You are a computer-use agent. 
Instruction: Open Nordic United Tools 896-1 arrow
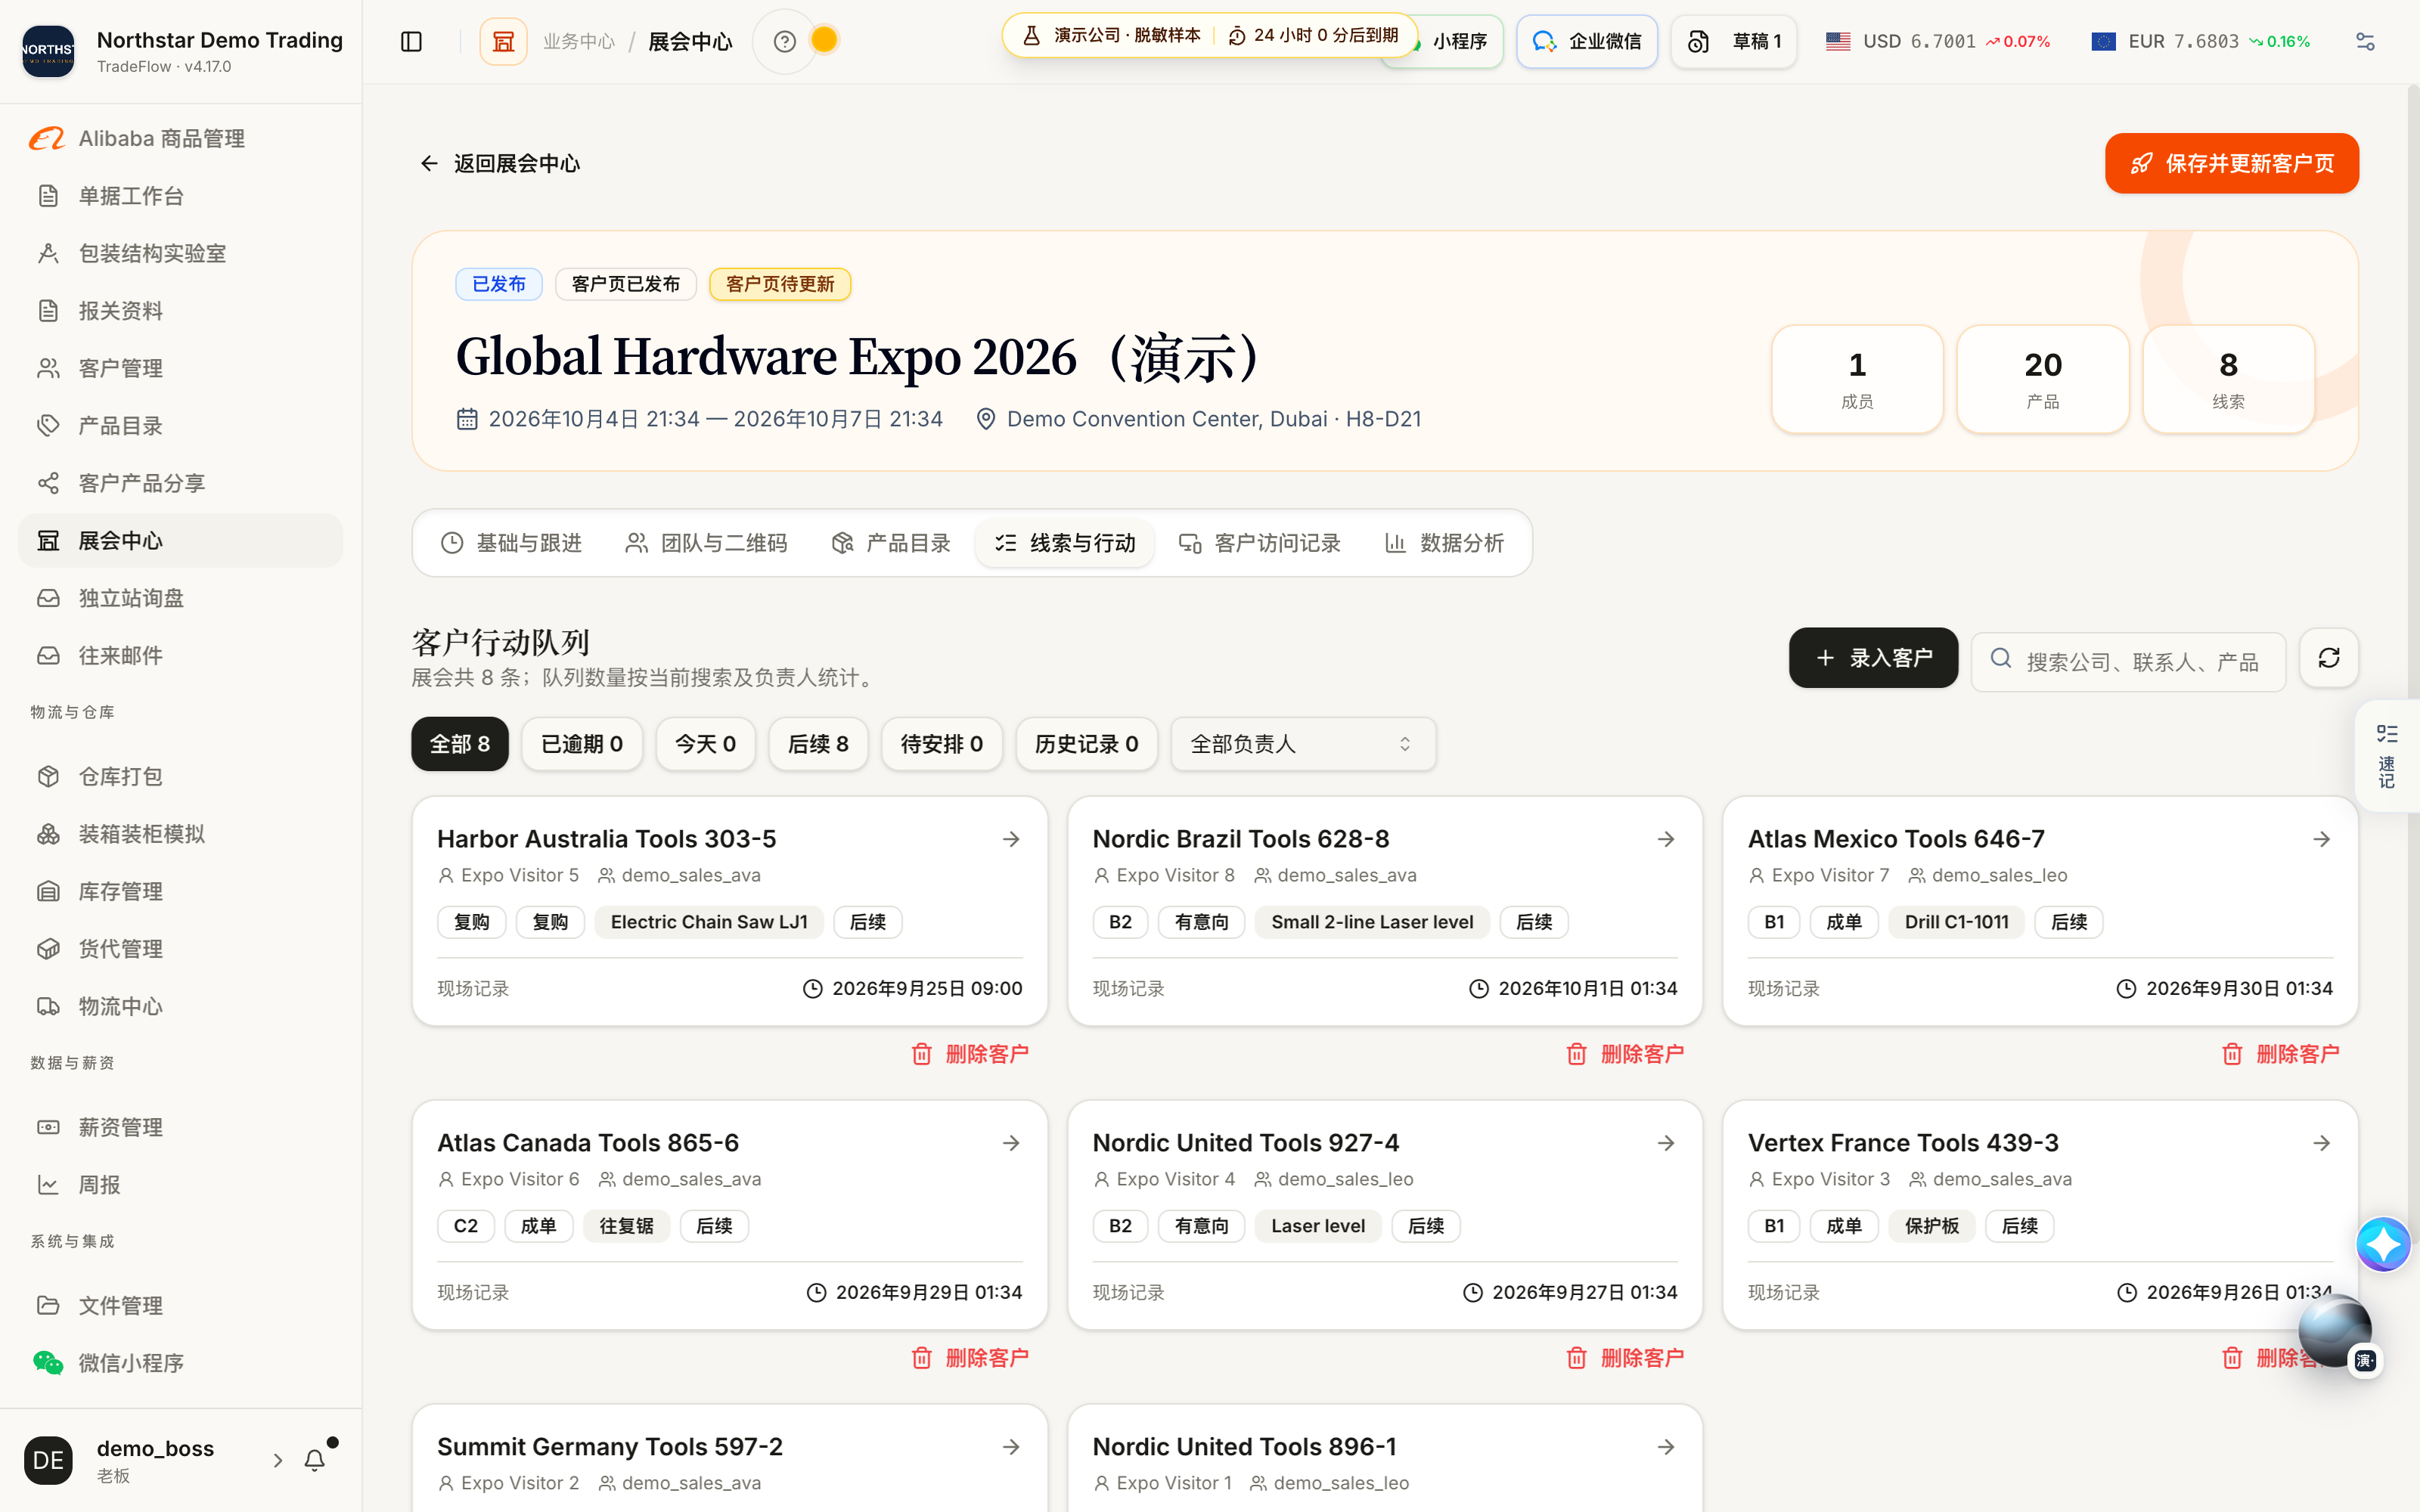pos(1666,1447)
